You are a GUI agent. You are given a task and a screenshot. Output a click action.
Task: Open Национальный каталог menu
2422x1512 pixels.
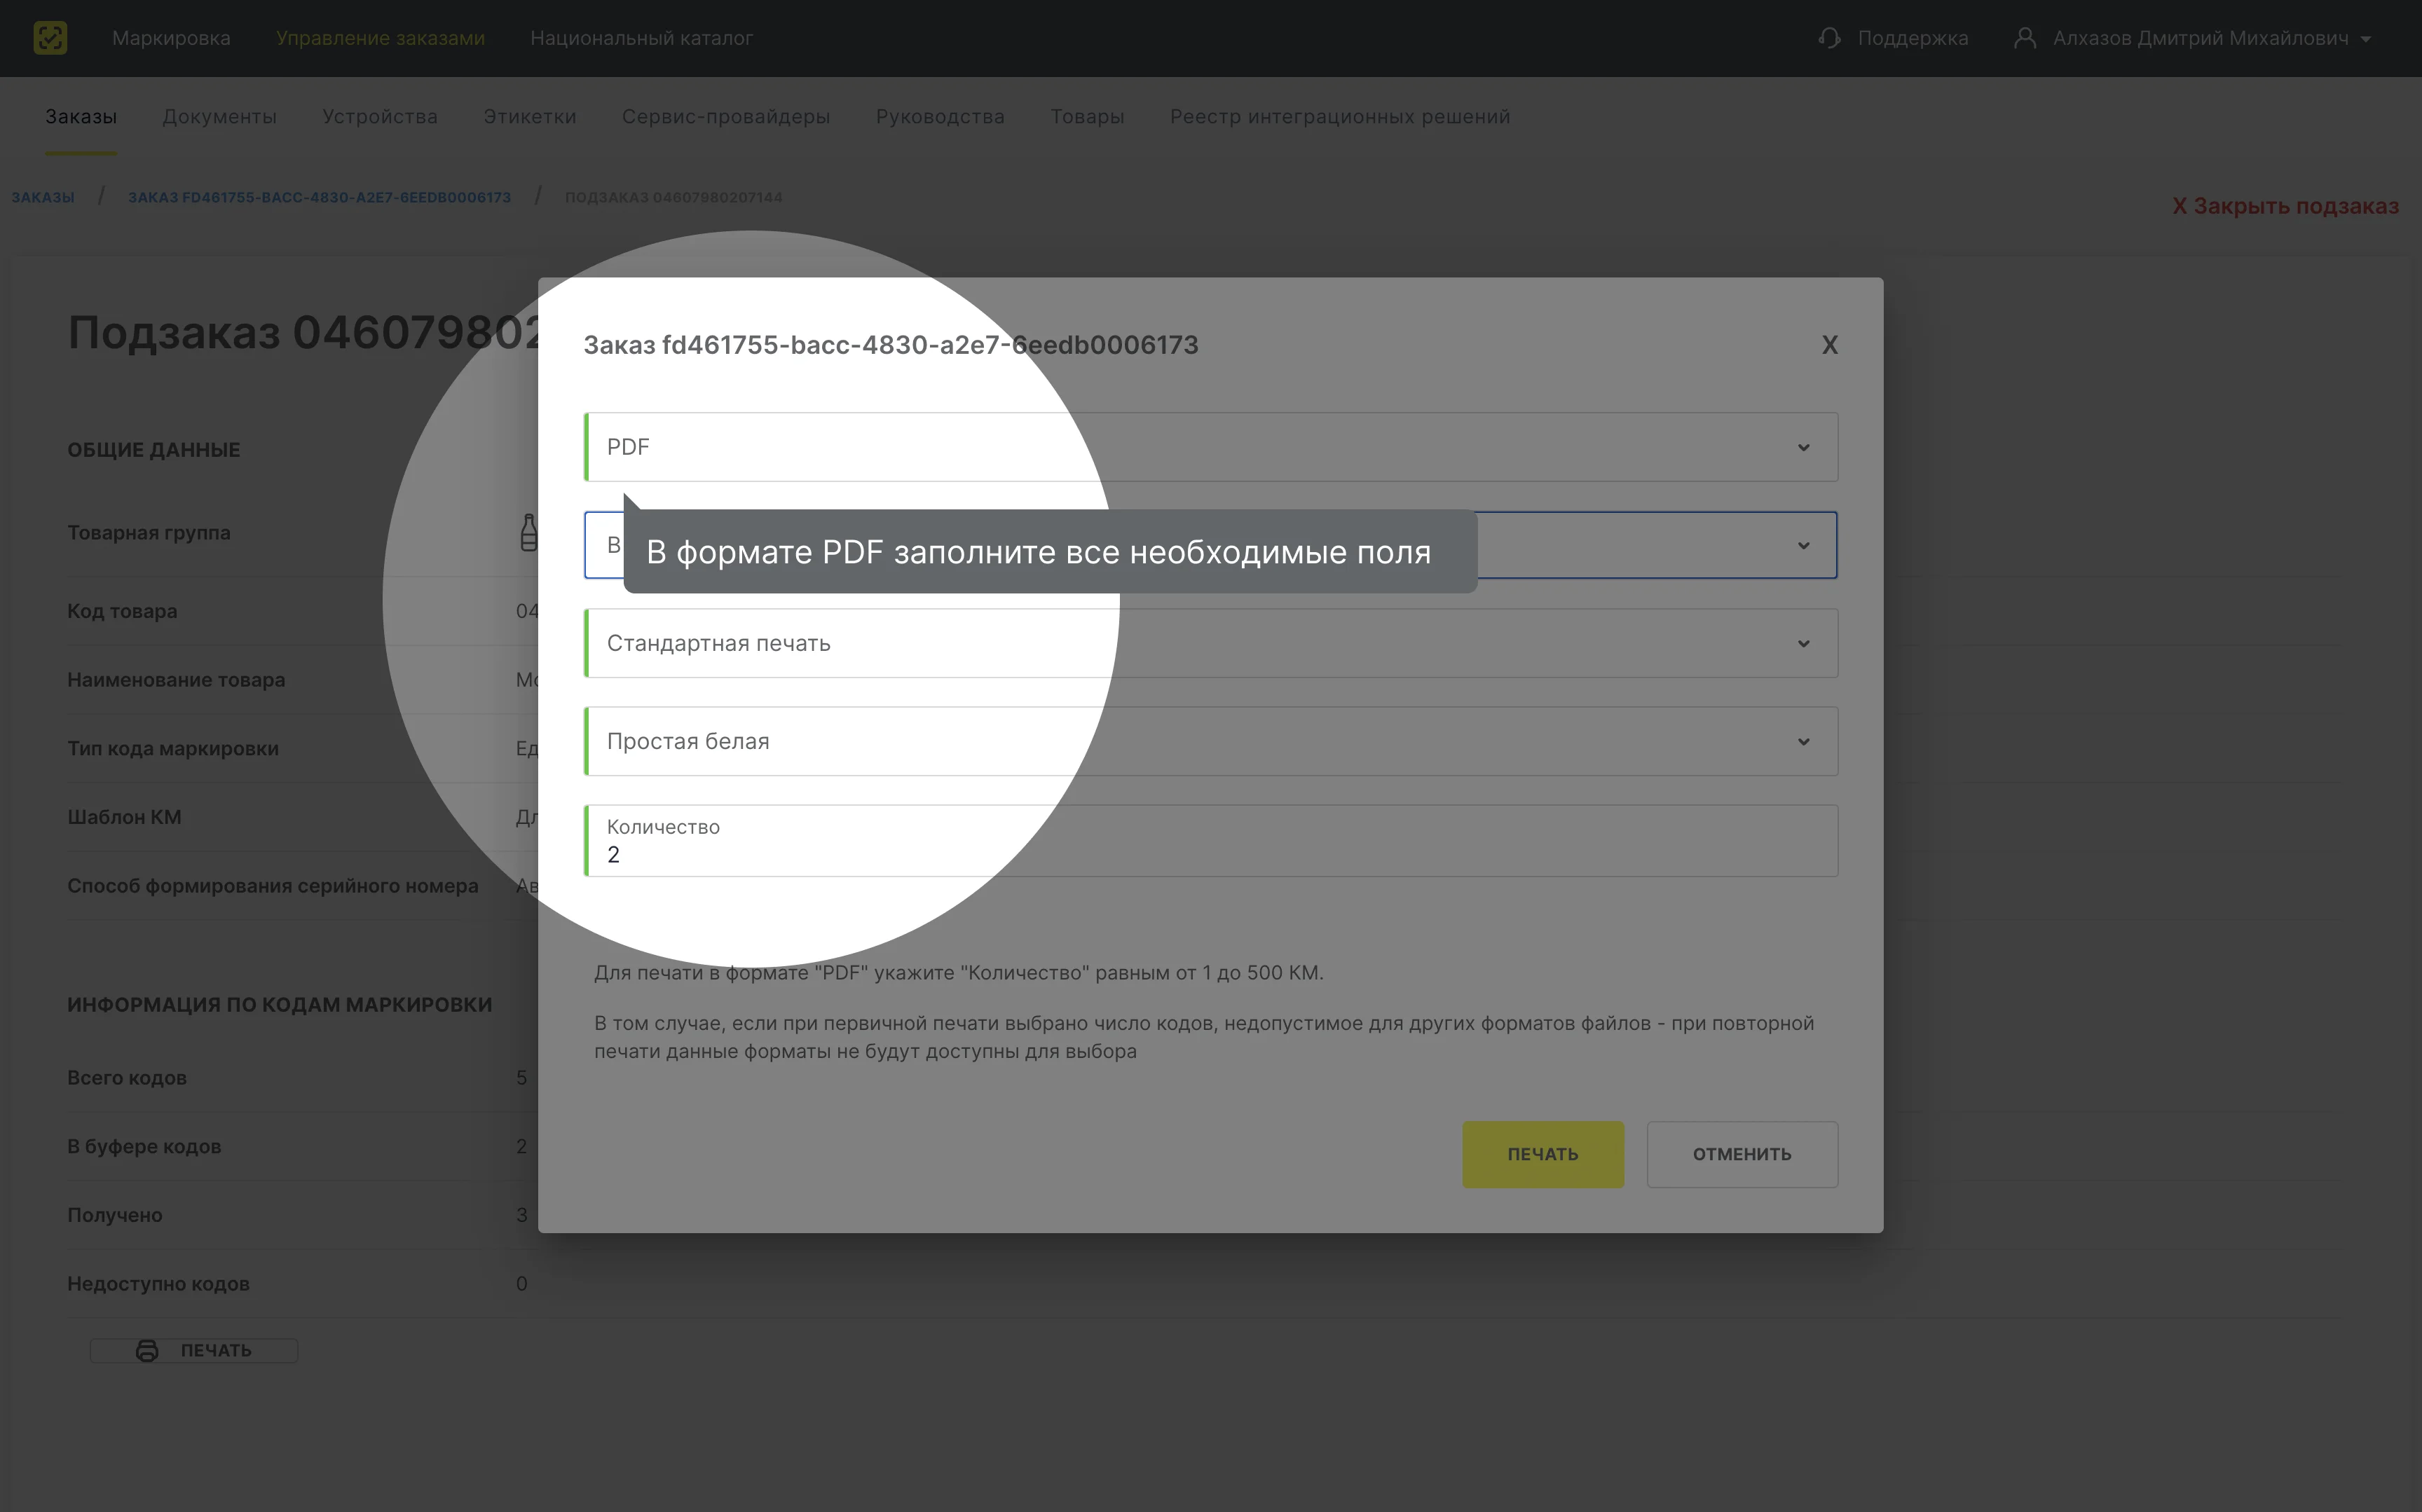[641, 38]
